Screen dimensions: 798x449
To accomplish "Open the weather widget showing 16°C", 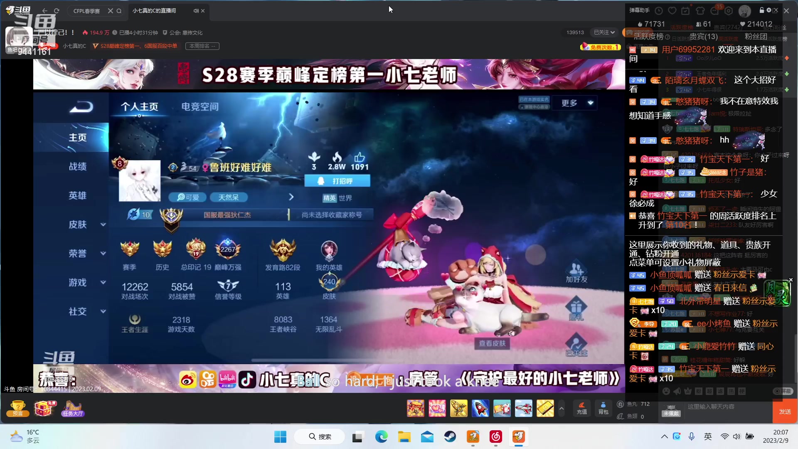I will click(25, 437).
